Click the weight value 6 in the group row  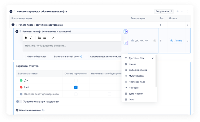[x=161, y=25]
